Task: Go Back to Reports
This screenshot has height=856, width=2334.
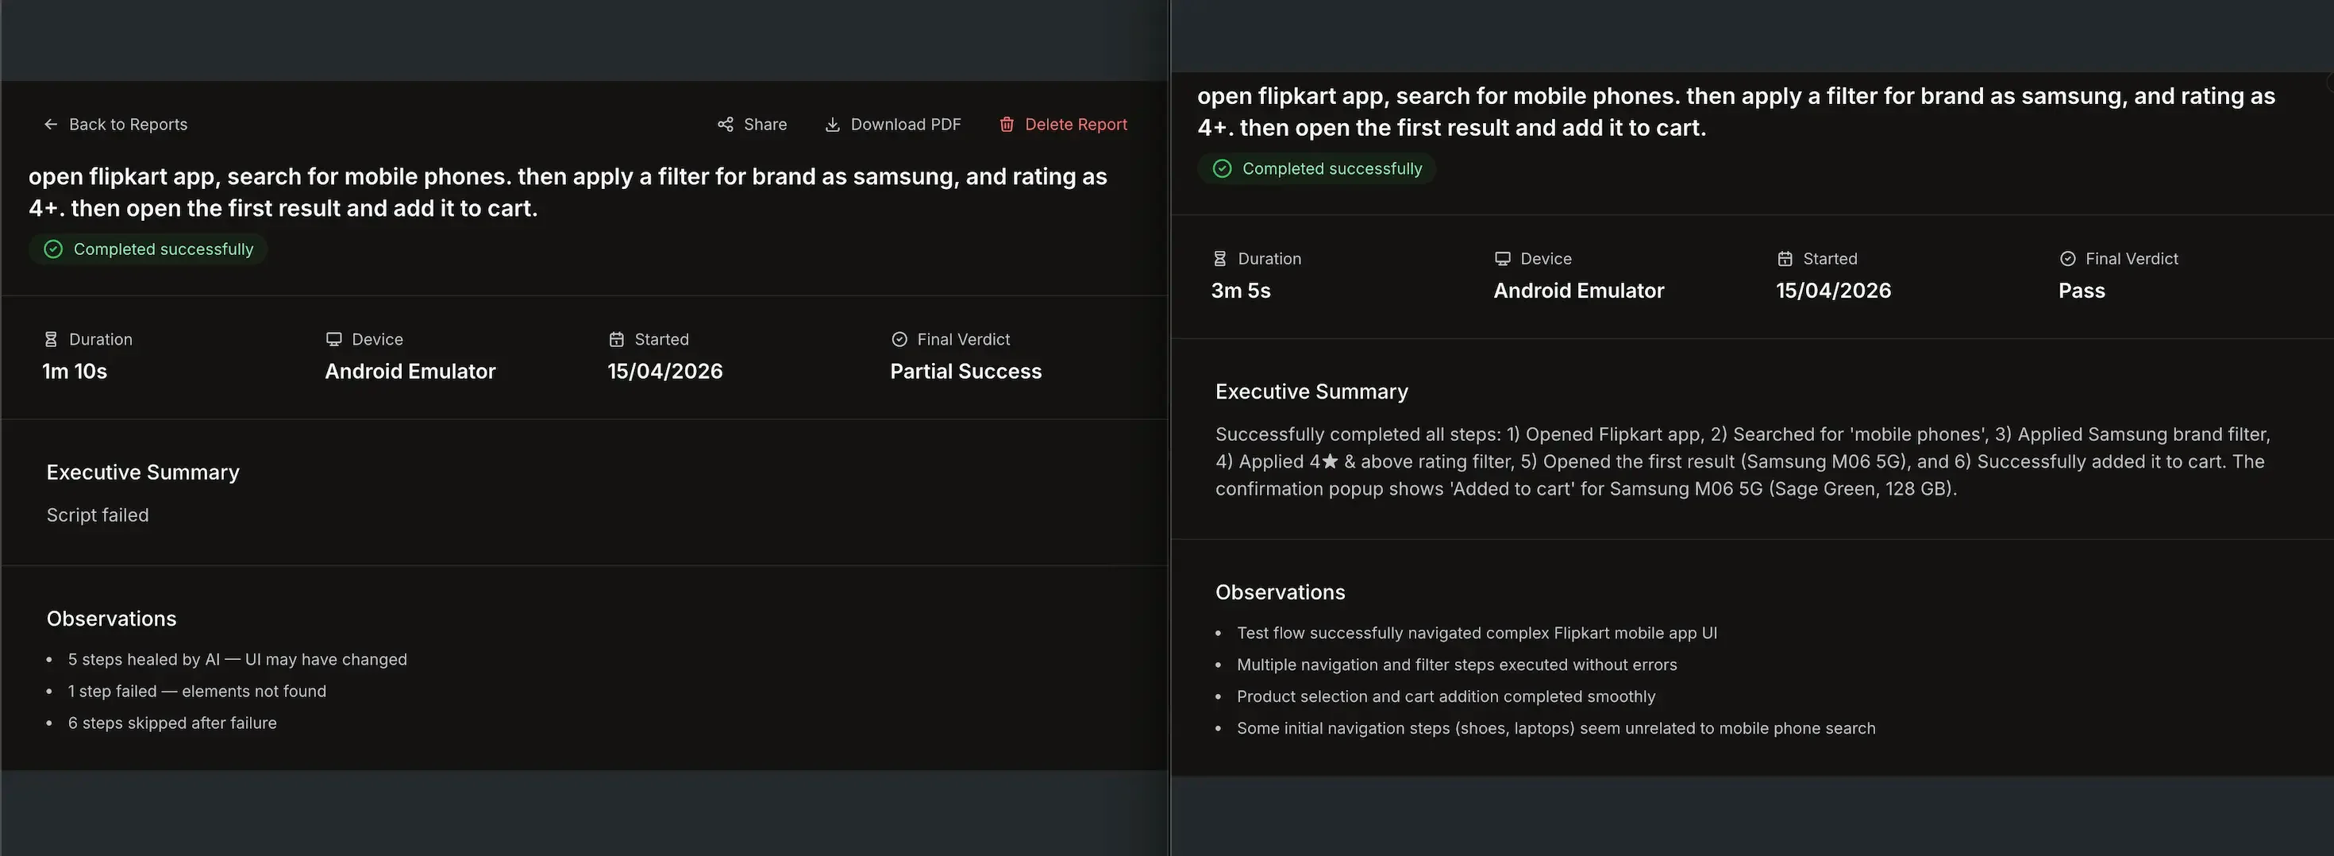Action: 116,124
